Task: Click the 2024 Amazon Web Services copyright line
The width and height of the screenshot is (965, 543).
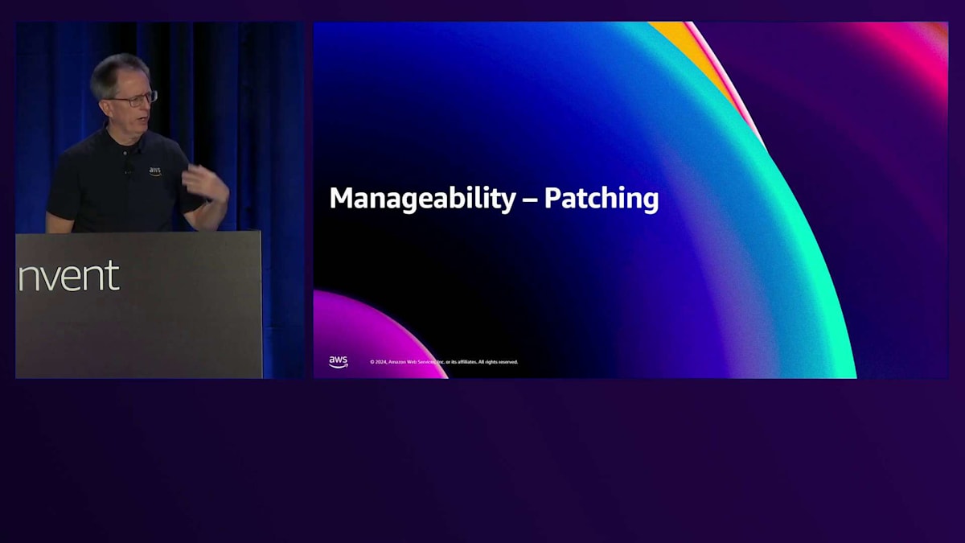Action: coord(444,362)
